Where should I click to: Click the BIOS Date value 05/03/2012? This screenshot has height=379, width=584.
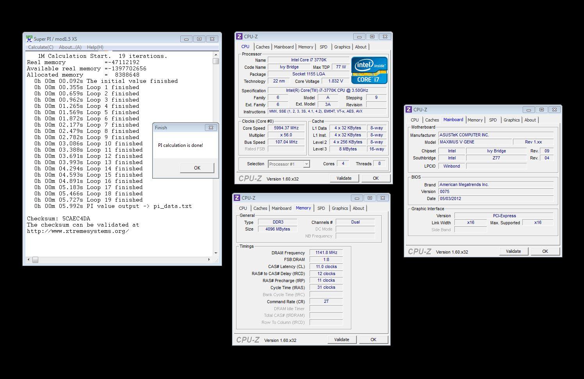tap(496, 199)
